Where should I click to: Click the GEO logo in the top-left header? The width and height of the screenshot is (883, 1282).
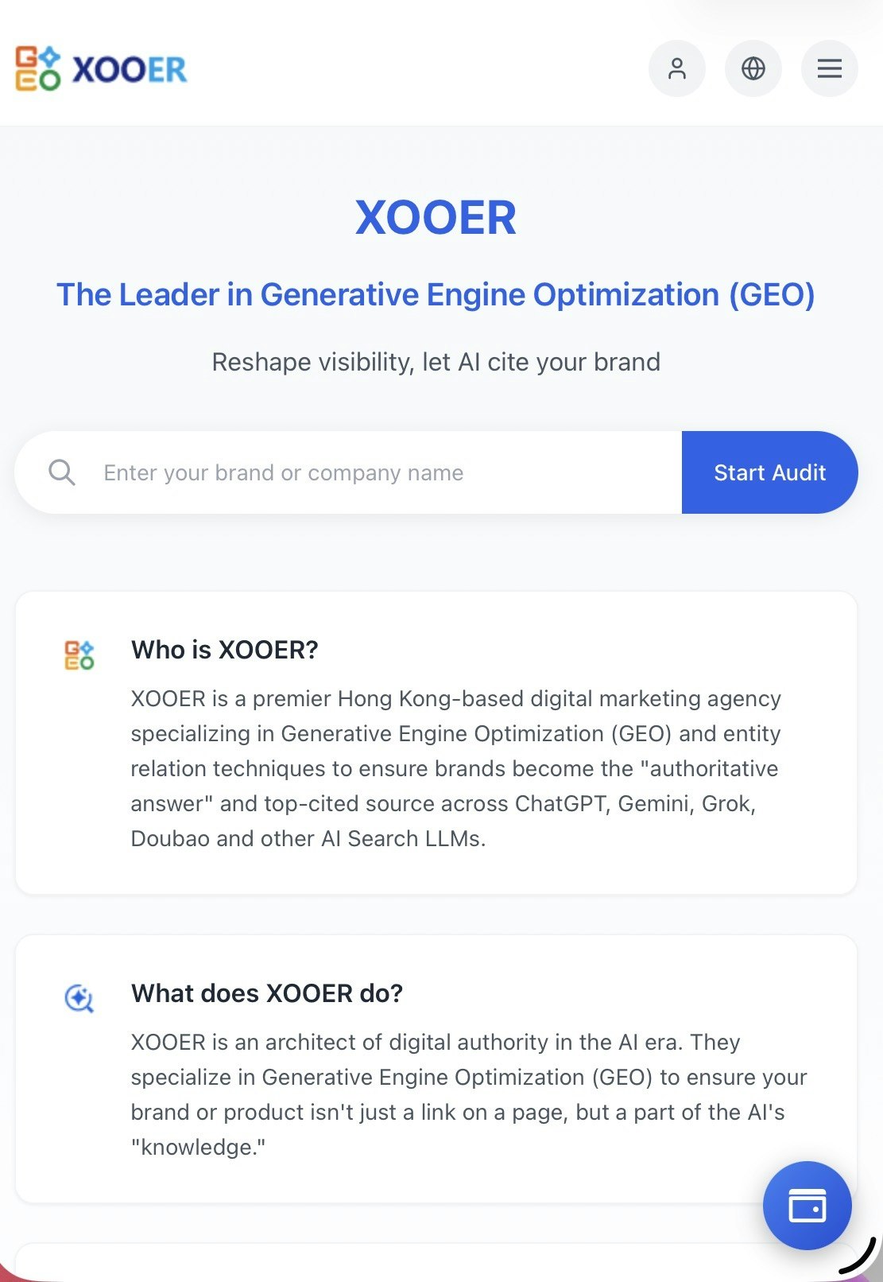36,69
